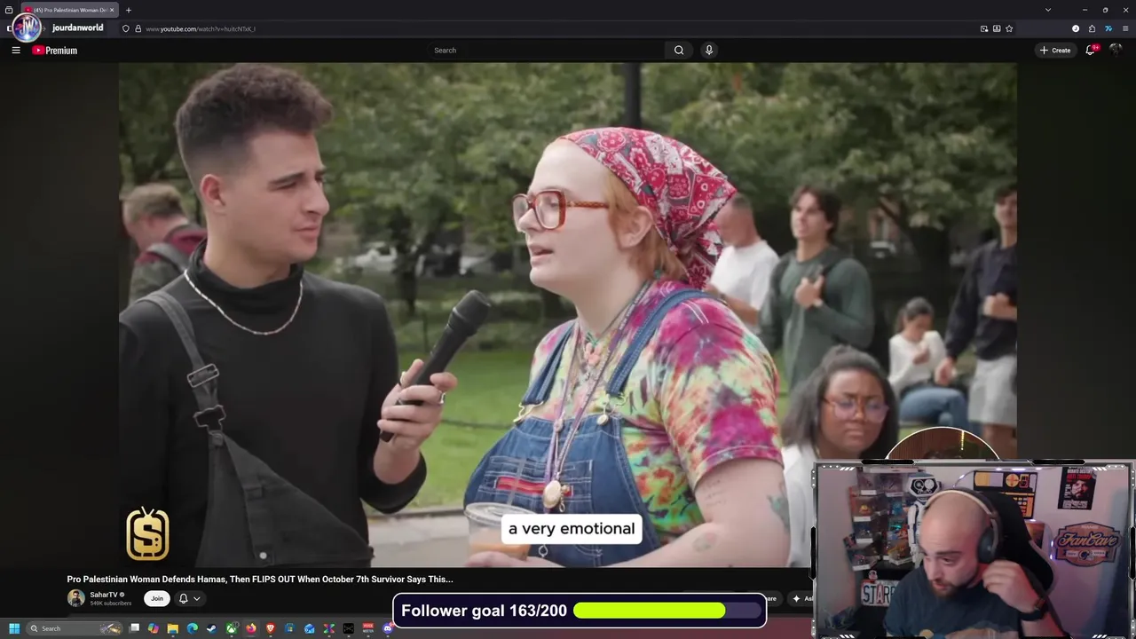Viewport: 1136px width, 639px height.
Task: Launch Copilot from the taskbar
Action: point(154,628)
